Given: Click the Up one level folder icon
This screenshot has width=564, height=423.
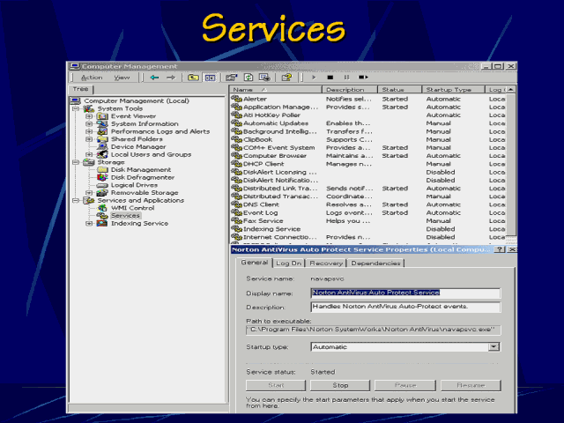Looking at the screenshot, I should pyautogui.click(x=193, y=77).
